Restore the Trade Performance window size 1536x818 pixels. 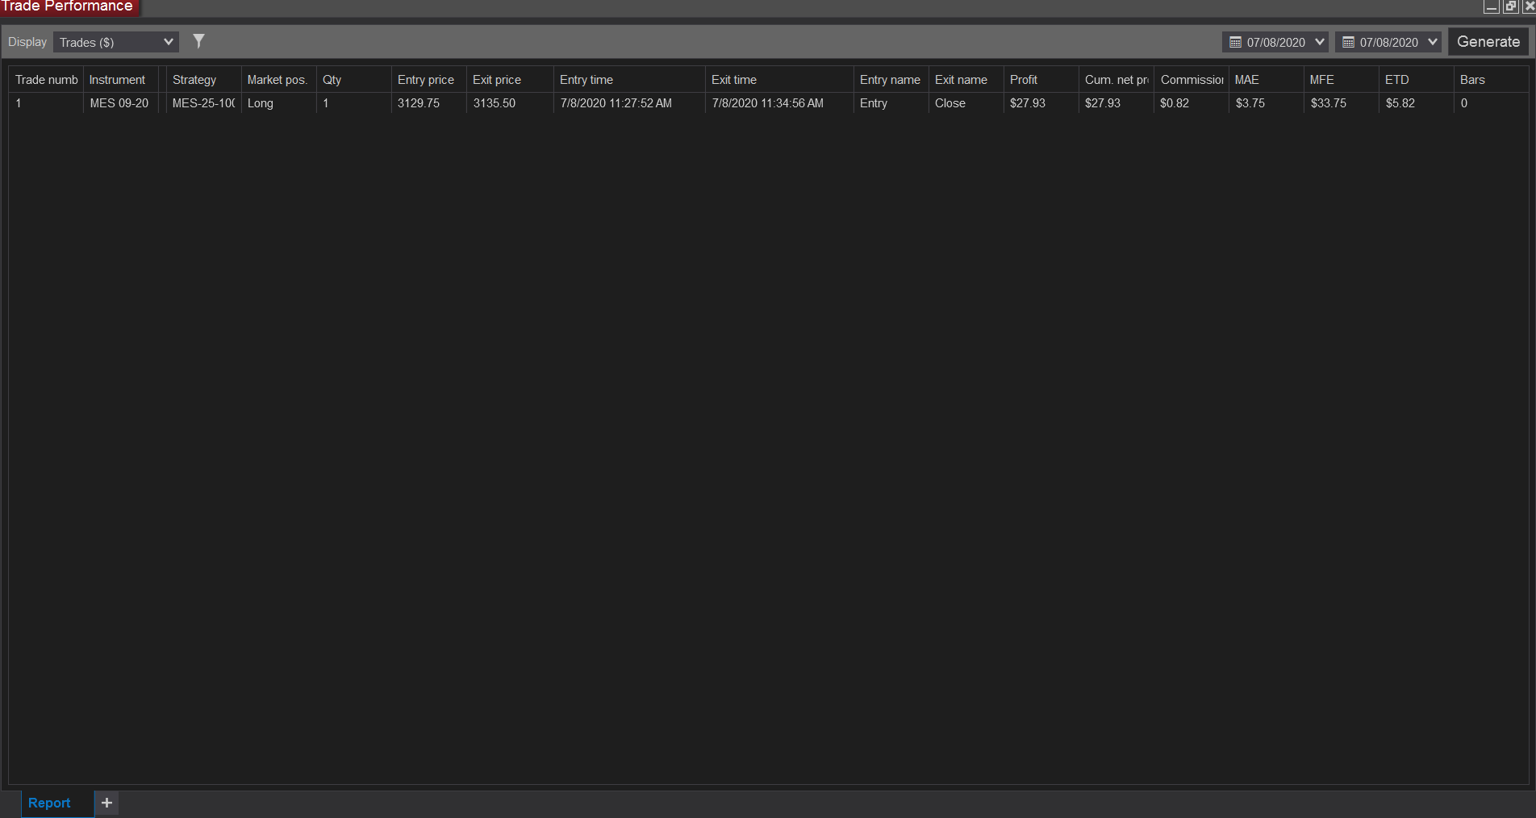pos(1510,6)
